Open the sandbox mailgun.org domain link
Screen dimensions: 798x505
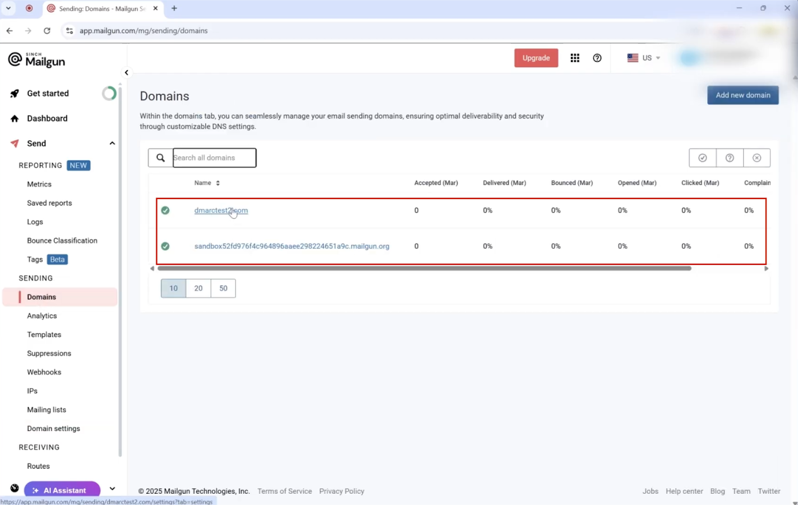(292, 246)
